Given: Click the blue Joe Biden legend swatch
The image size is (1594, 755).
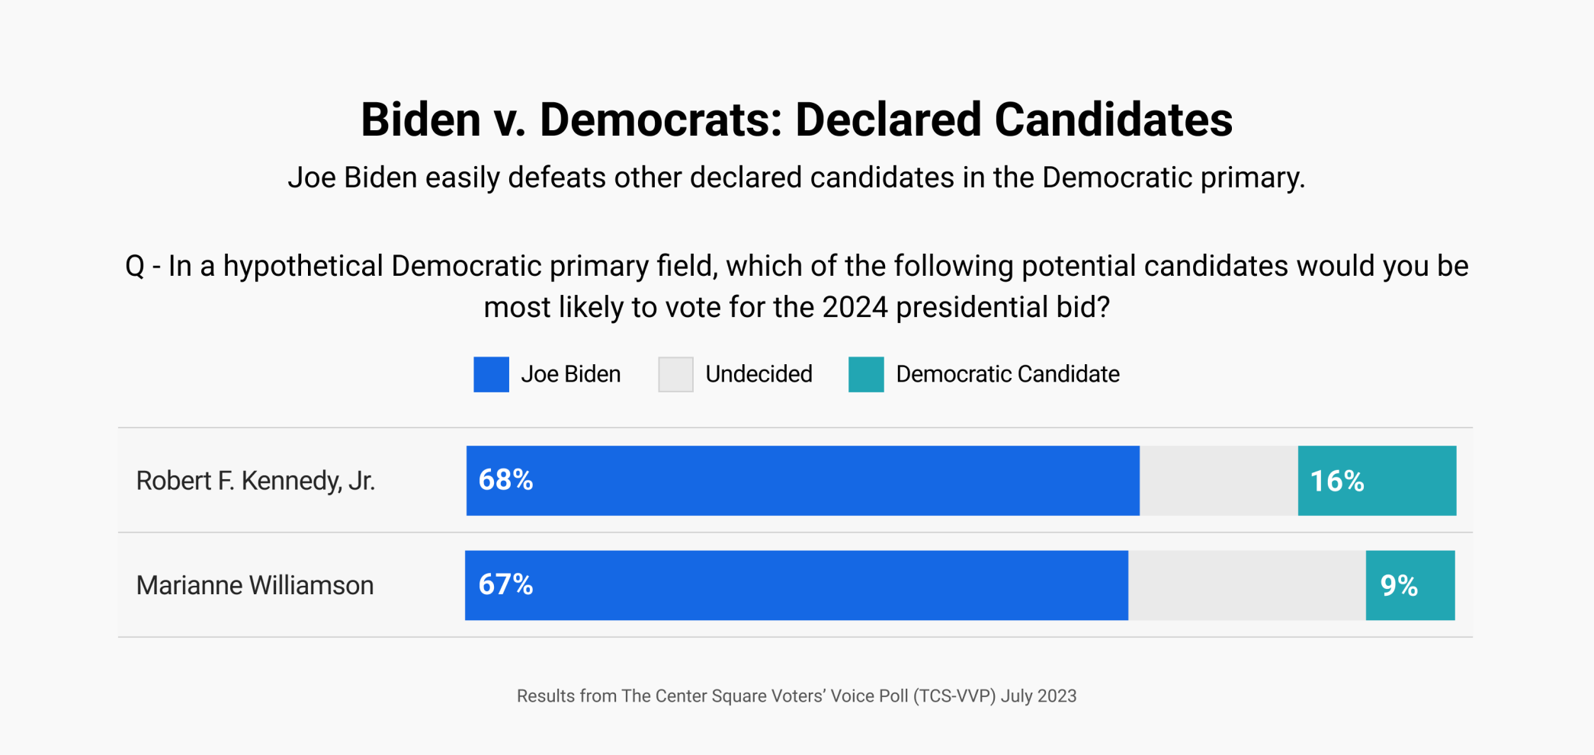Looking at the screenshot, I should point(491,374).
